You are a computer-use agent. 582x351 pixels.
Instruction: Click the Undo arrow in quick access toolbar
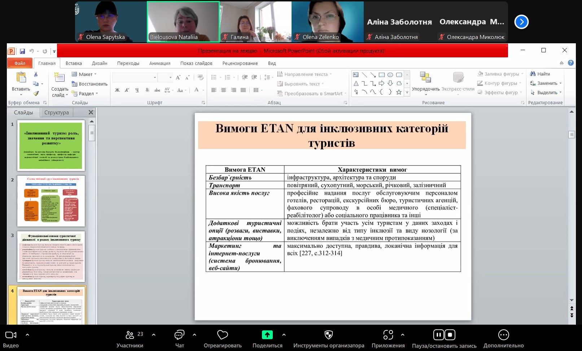click(31, 51)
